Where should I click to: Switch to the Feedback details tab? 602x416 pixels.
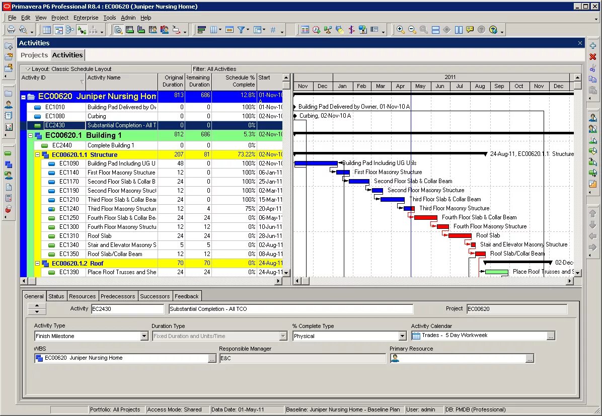click(187, 296)
